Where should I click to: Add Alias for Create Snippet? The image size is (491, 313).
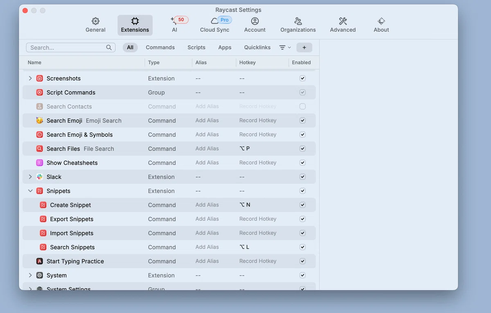click(207, 205)
